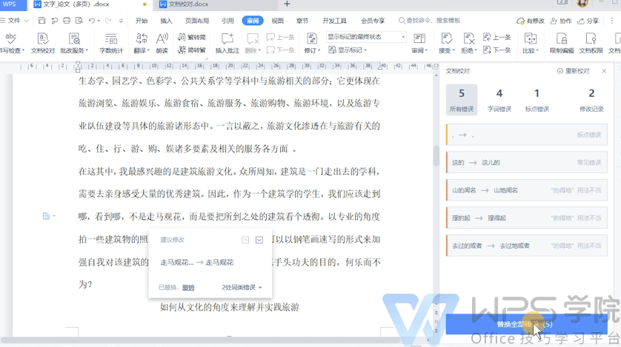Open the 会员专享 tab
This screenshot has width=621, height=347.
tap(372, 21)
